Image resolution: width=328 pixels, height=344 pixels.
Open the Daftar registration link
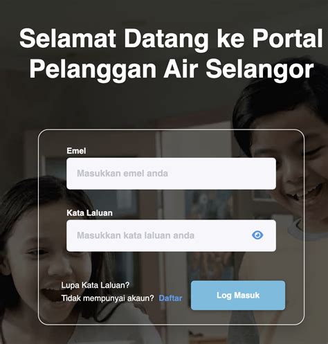(x=170, y=298)
